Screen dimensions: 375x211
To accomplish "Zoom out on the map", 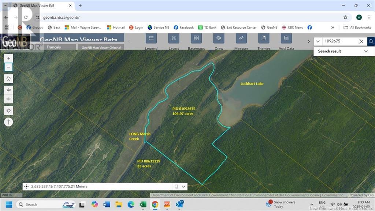I will (8, 67).
